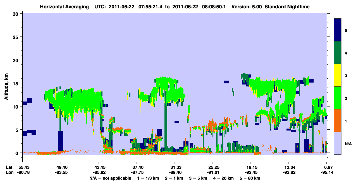Click the 'Lat' axis row label

point(9,167)
